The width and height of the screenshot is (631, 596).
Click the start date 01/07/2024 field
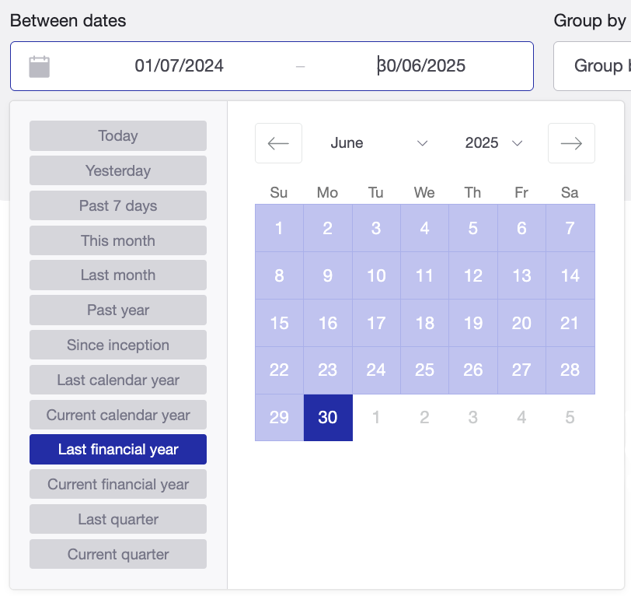point(179,65)
